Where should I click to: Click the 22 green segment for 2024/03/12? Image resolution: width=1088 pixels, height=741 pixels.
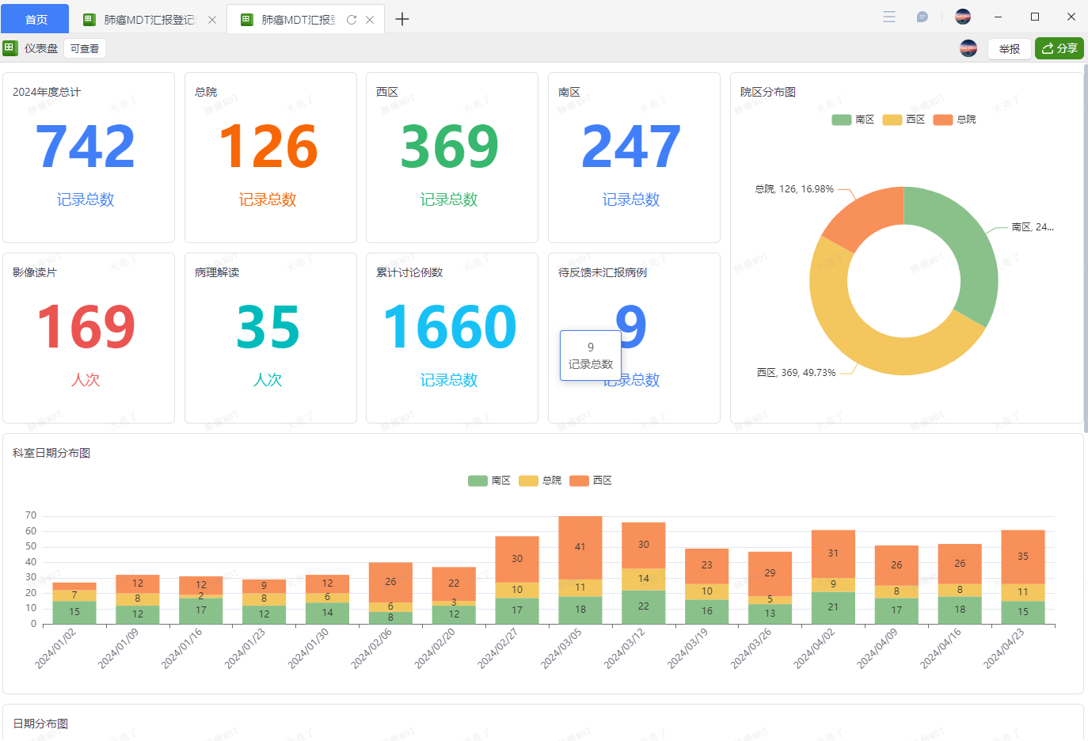tap(644, 607)
